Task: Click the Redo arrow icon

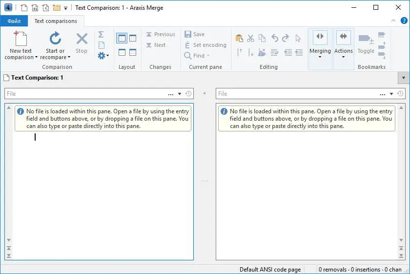Action: [x=286, y=38]
